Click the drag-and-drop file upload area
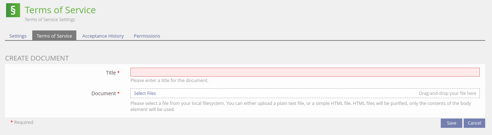The height and width of the screenshot is (135, 492). (305, 93)
